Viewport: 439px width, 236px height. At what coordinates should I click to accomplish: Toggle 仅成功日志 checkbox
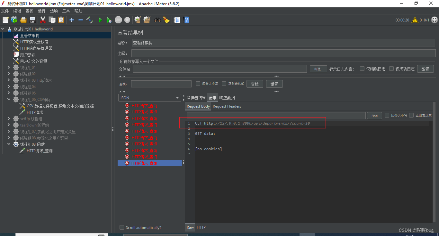[391, 69]
